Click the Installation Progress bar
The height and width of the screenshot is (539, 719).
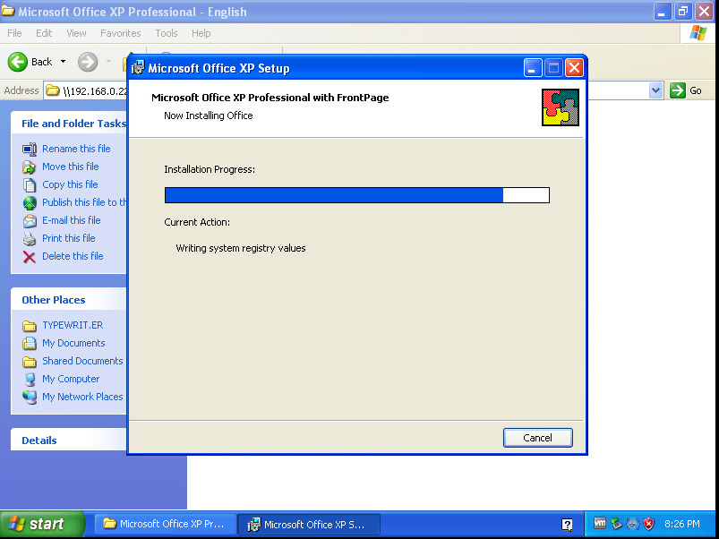click(356, 195)
